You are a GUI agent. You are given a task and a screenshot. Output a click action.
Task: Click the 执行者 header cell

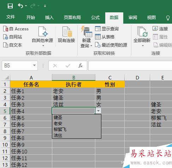point(73,84)
